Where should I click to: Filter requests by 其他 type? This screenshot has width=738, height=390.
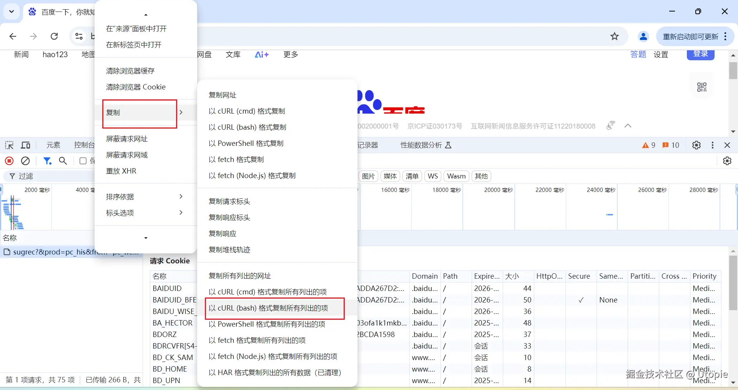pos(481,176)
